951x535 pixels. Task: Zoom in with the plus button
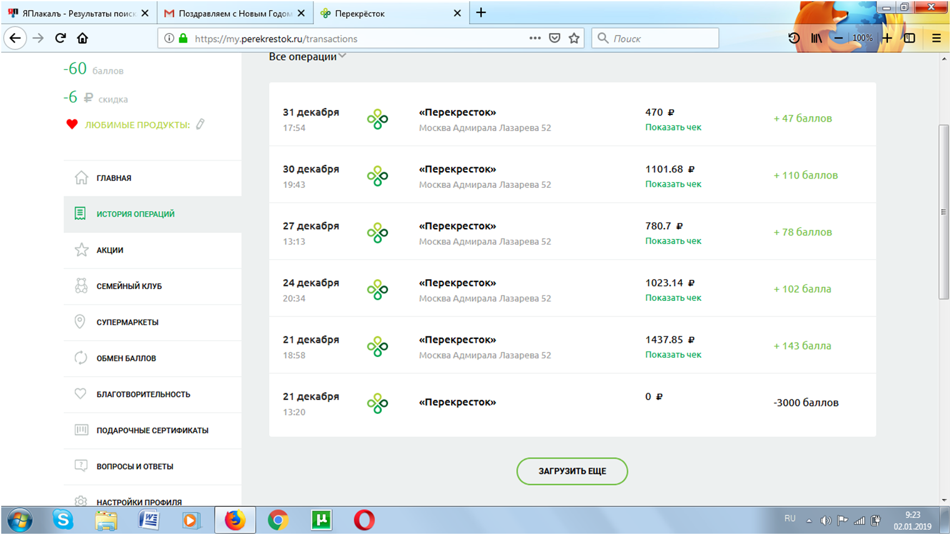pyautogui.click(x=887, y=38)
